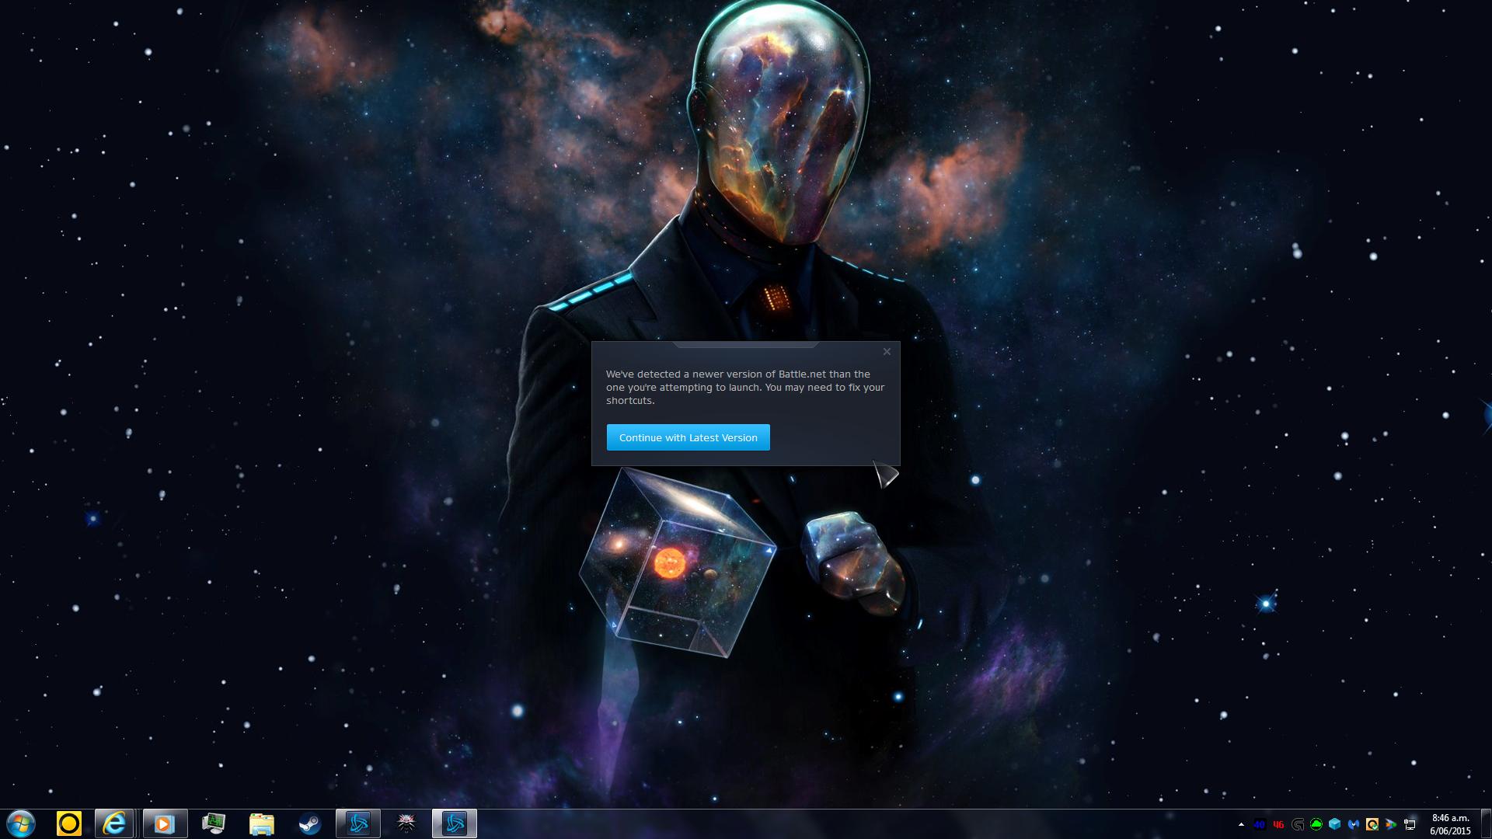Open the network connection tray icon
This screenshot has height=839, width=1492.
click(1410, 824)
